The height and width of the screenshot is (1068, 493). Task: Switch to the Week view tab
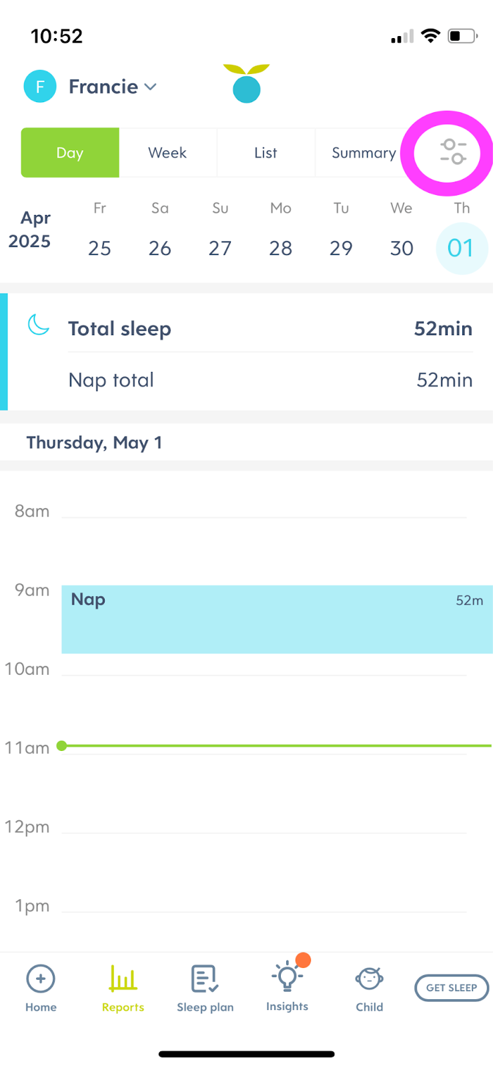[x=167, y=153]
